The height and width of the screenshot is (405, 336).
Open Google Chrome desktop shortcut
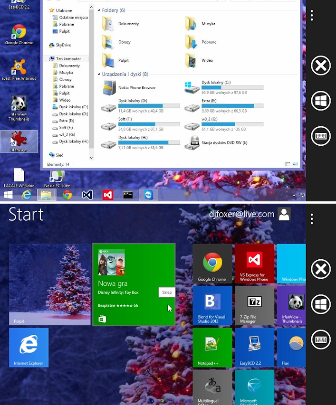pos(19,35)
